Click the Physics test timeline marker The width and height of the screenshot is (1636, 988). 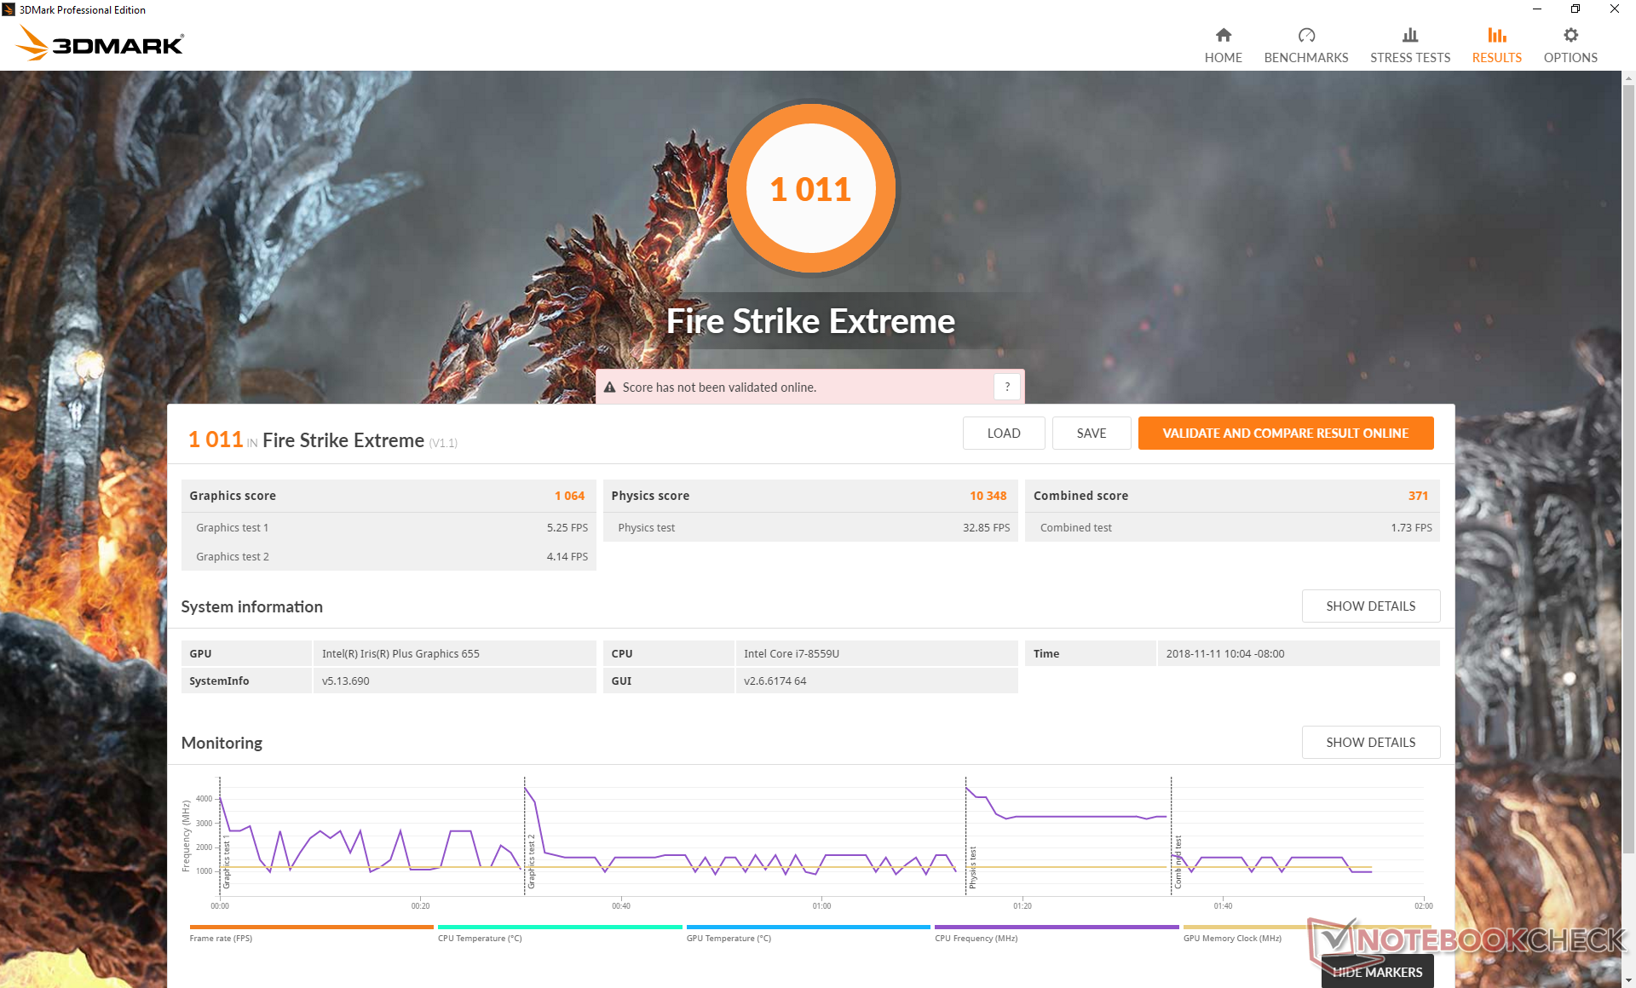pos(972,867)
